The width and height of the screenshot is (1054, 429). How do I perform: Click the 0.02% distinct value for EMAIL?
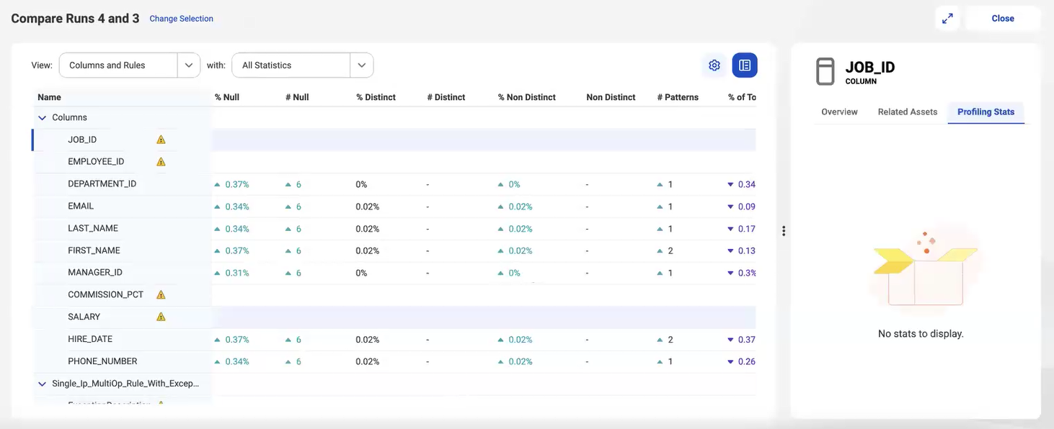click(x=368, y=207)
